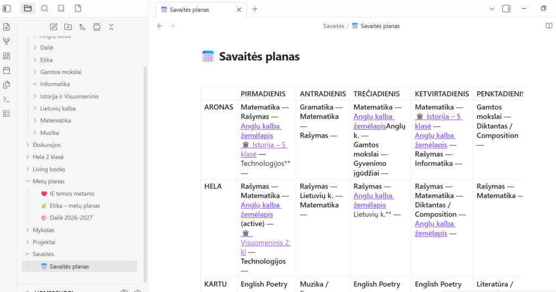Toggle auto-reveal current file icon
556x292 pixels.
[x=97, y=27]
